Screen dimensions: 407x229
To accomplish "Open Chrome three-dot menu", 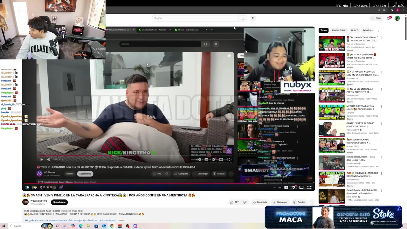I will 403,10.
